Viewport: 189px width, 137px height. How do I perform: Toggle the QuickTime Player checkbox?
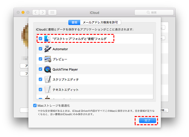point(40,69)
